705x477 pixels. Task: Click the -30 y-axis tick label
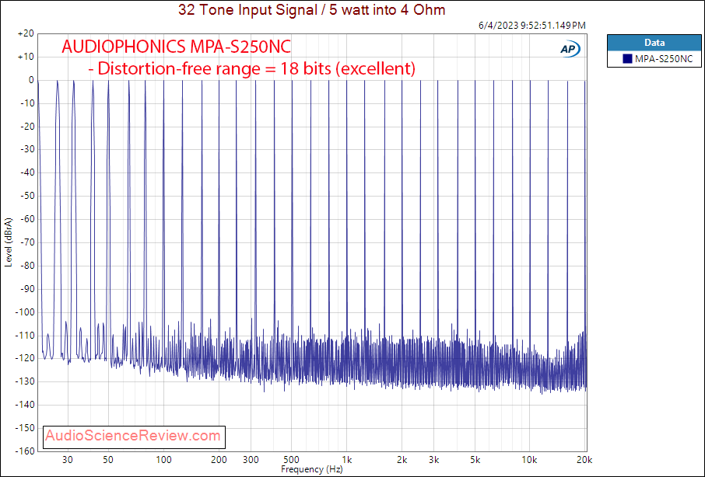point(27,149)
